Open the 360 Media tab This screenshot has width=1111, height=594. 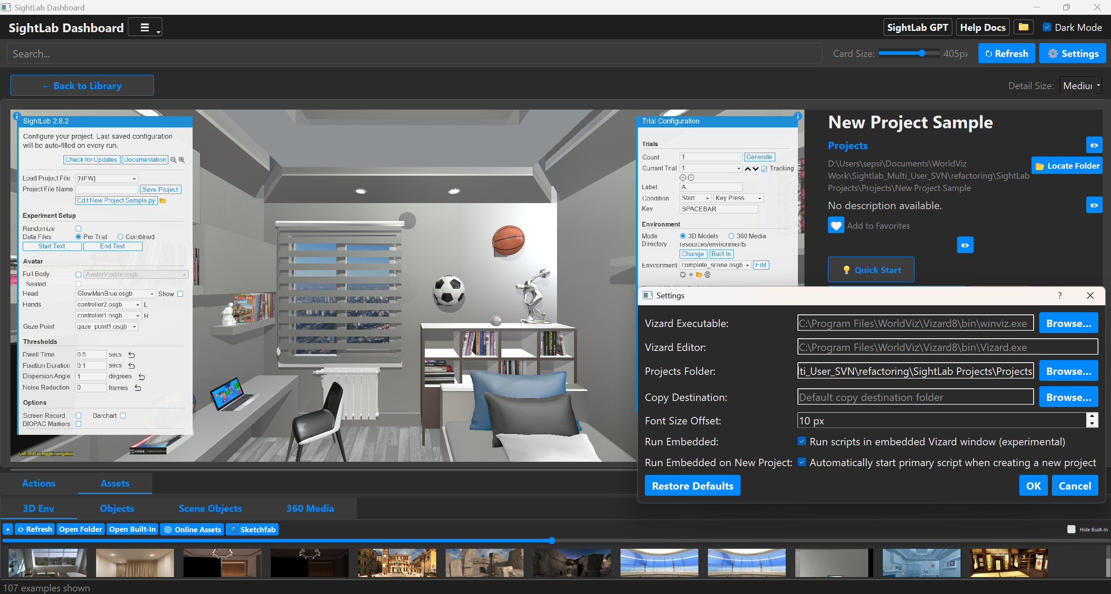point(310,508)
